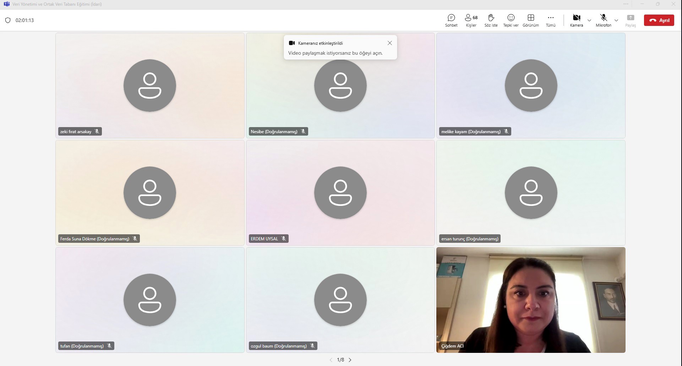This screenshot has width=682, height=366.
Task: Click muted mic icon beside Nesibe
Action: point(303,131)
